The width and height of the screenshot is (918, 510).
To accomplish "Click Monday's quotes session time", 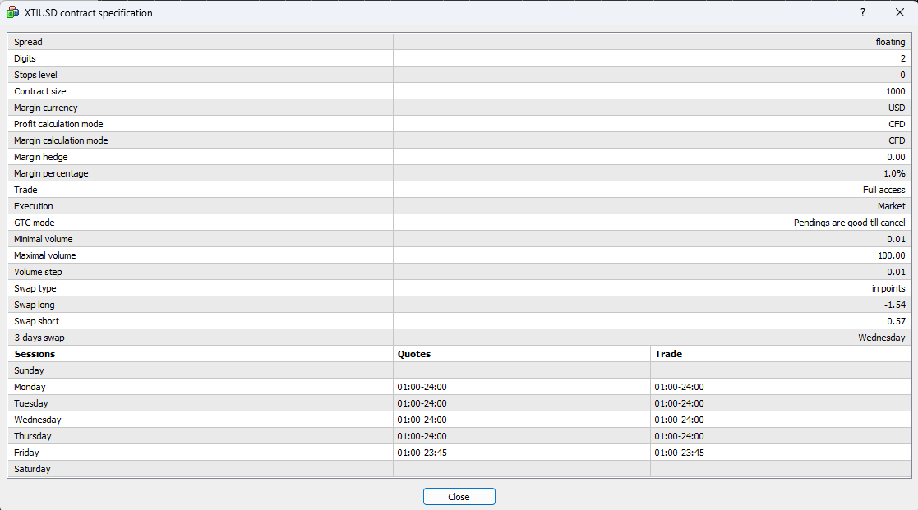I will point(422,387).
